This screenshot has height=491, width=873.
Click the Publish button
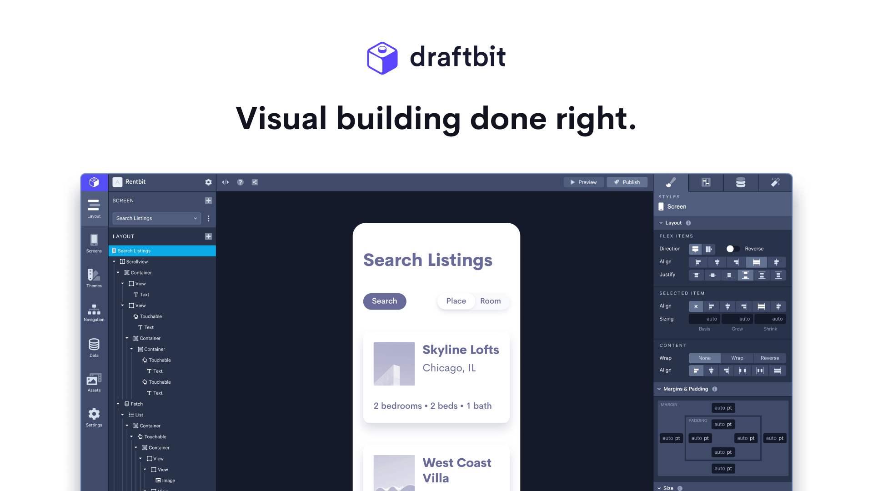[x=627, y=182]
